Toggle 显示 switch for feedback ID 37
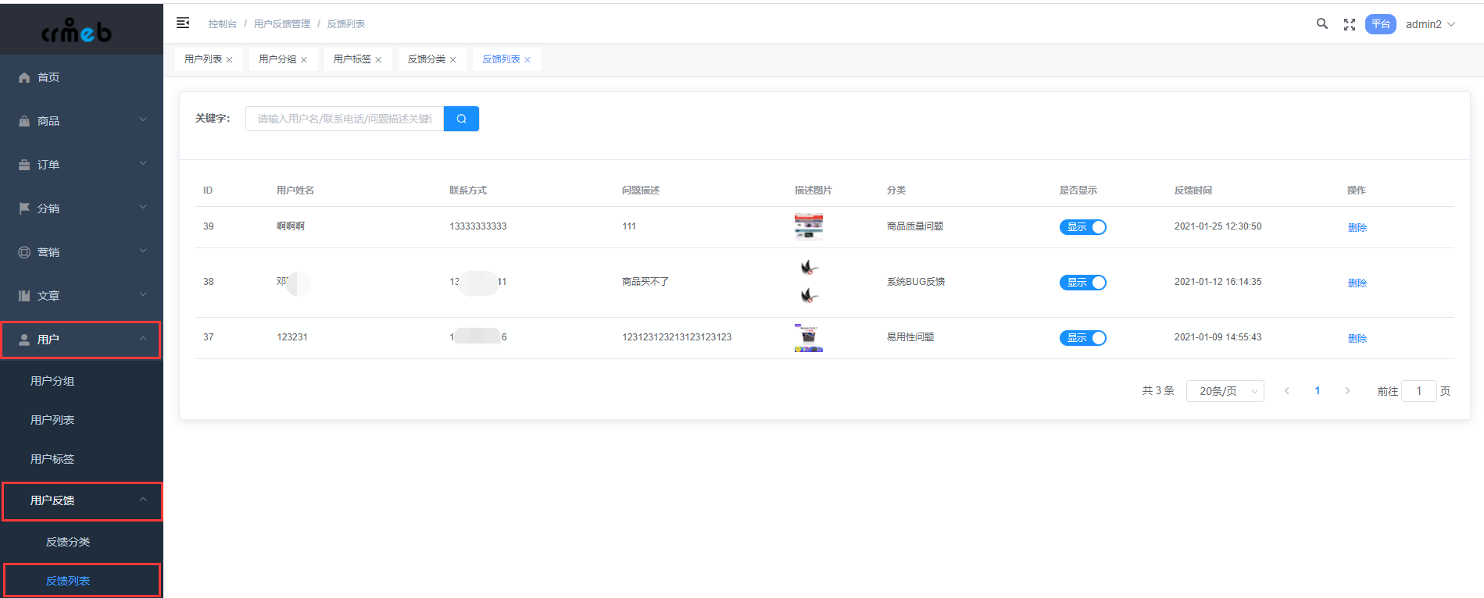This screenshot has height=598, width=1484. tap(1083, 338)
